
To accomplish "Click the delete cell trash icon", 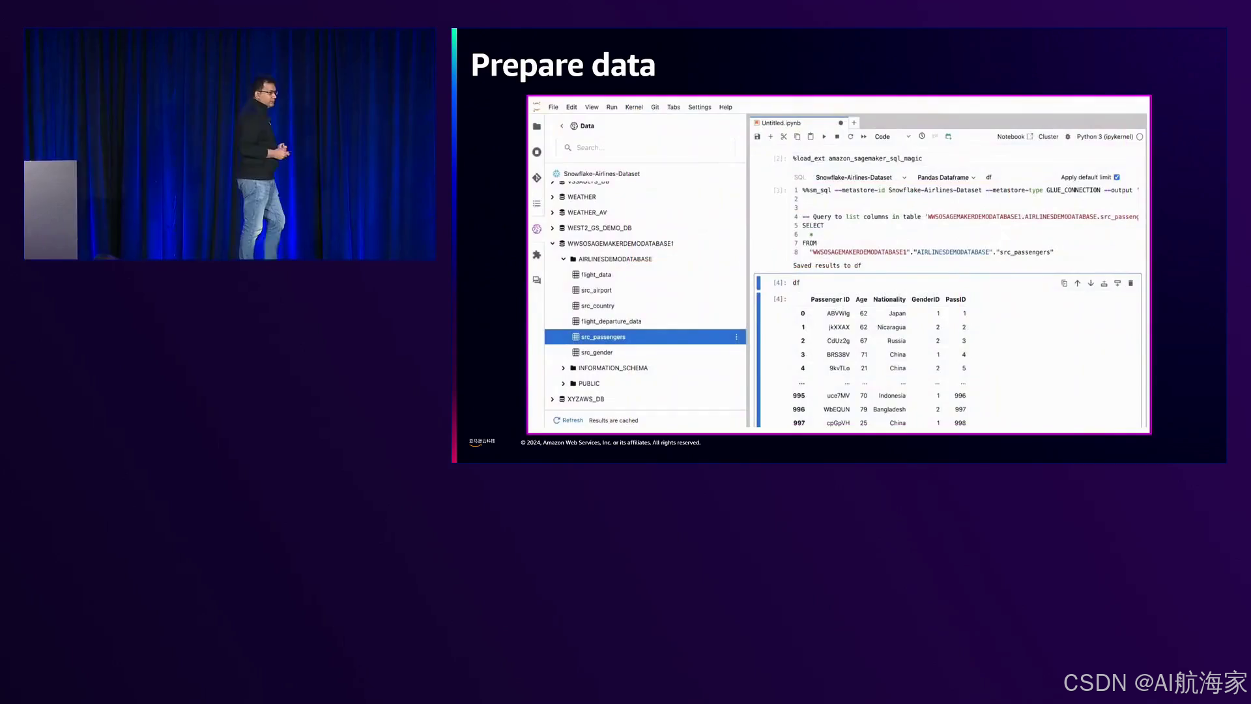I will click(1130, 284).
